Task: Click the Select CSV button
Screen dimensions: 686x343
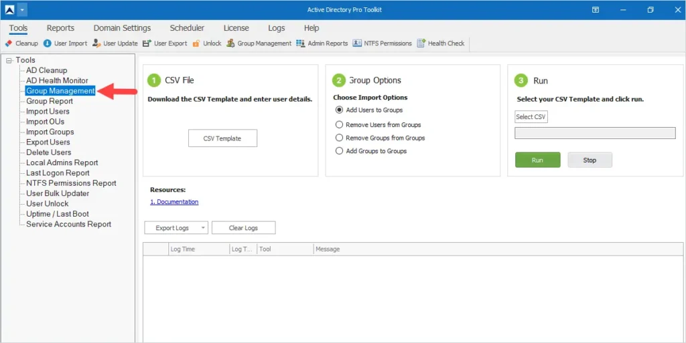Action: click(531, 116)
